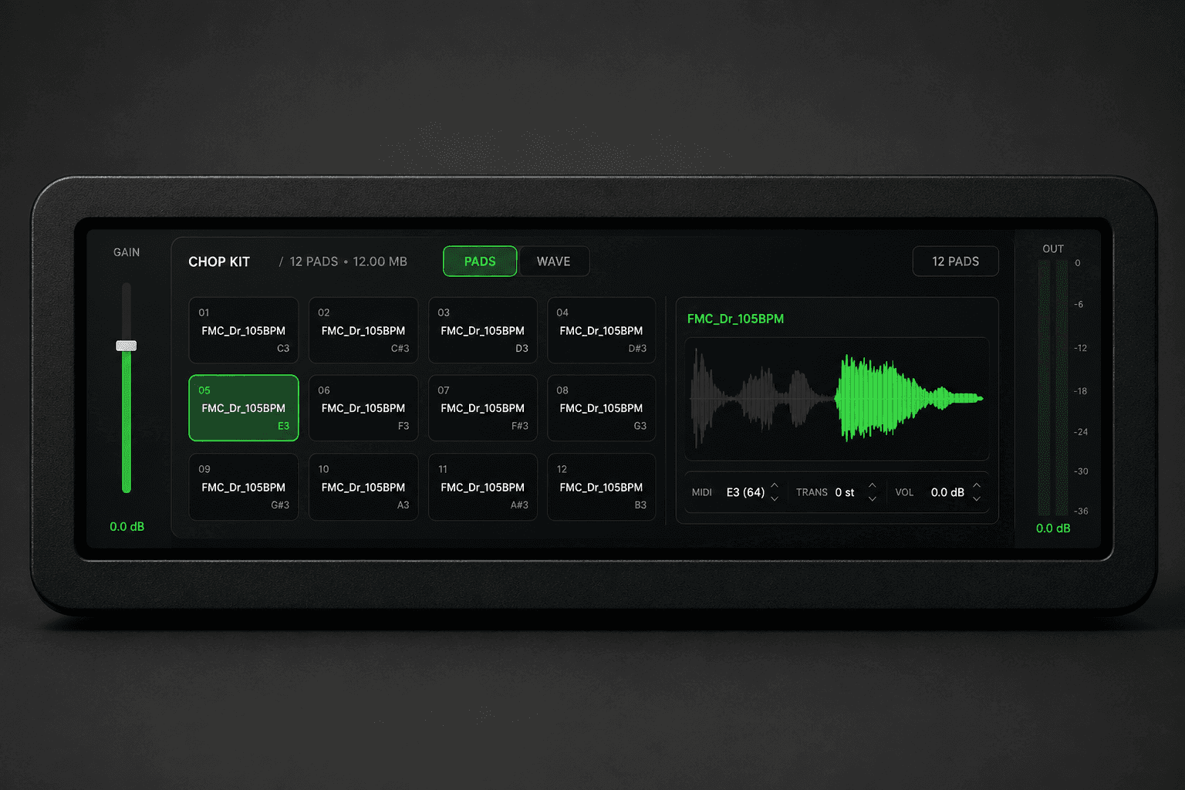The image size is (1185, 790).
Task: Select pad 03 mapped to D3
Action: pyautogui.click(x=483, y=330)
